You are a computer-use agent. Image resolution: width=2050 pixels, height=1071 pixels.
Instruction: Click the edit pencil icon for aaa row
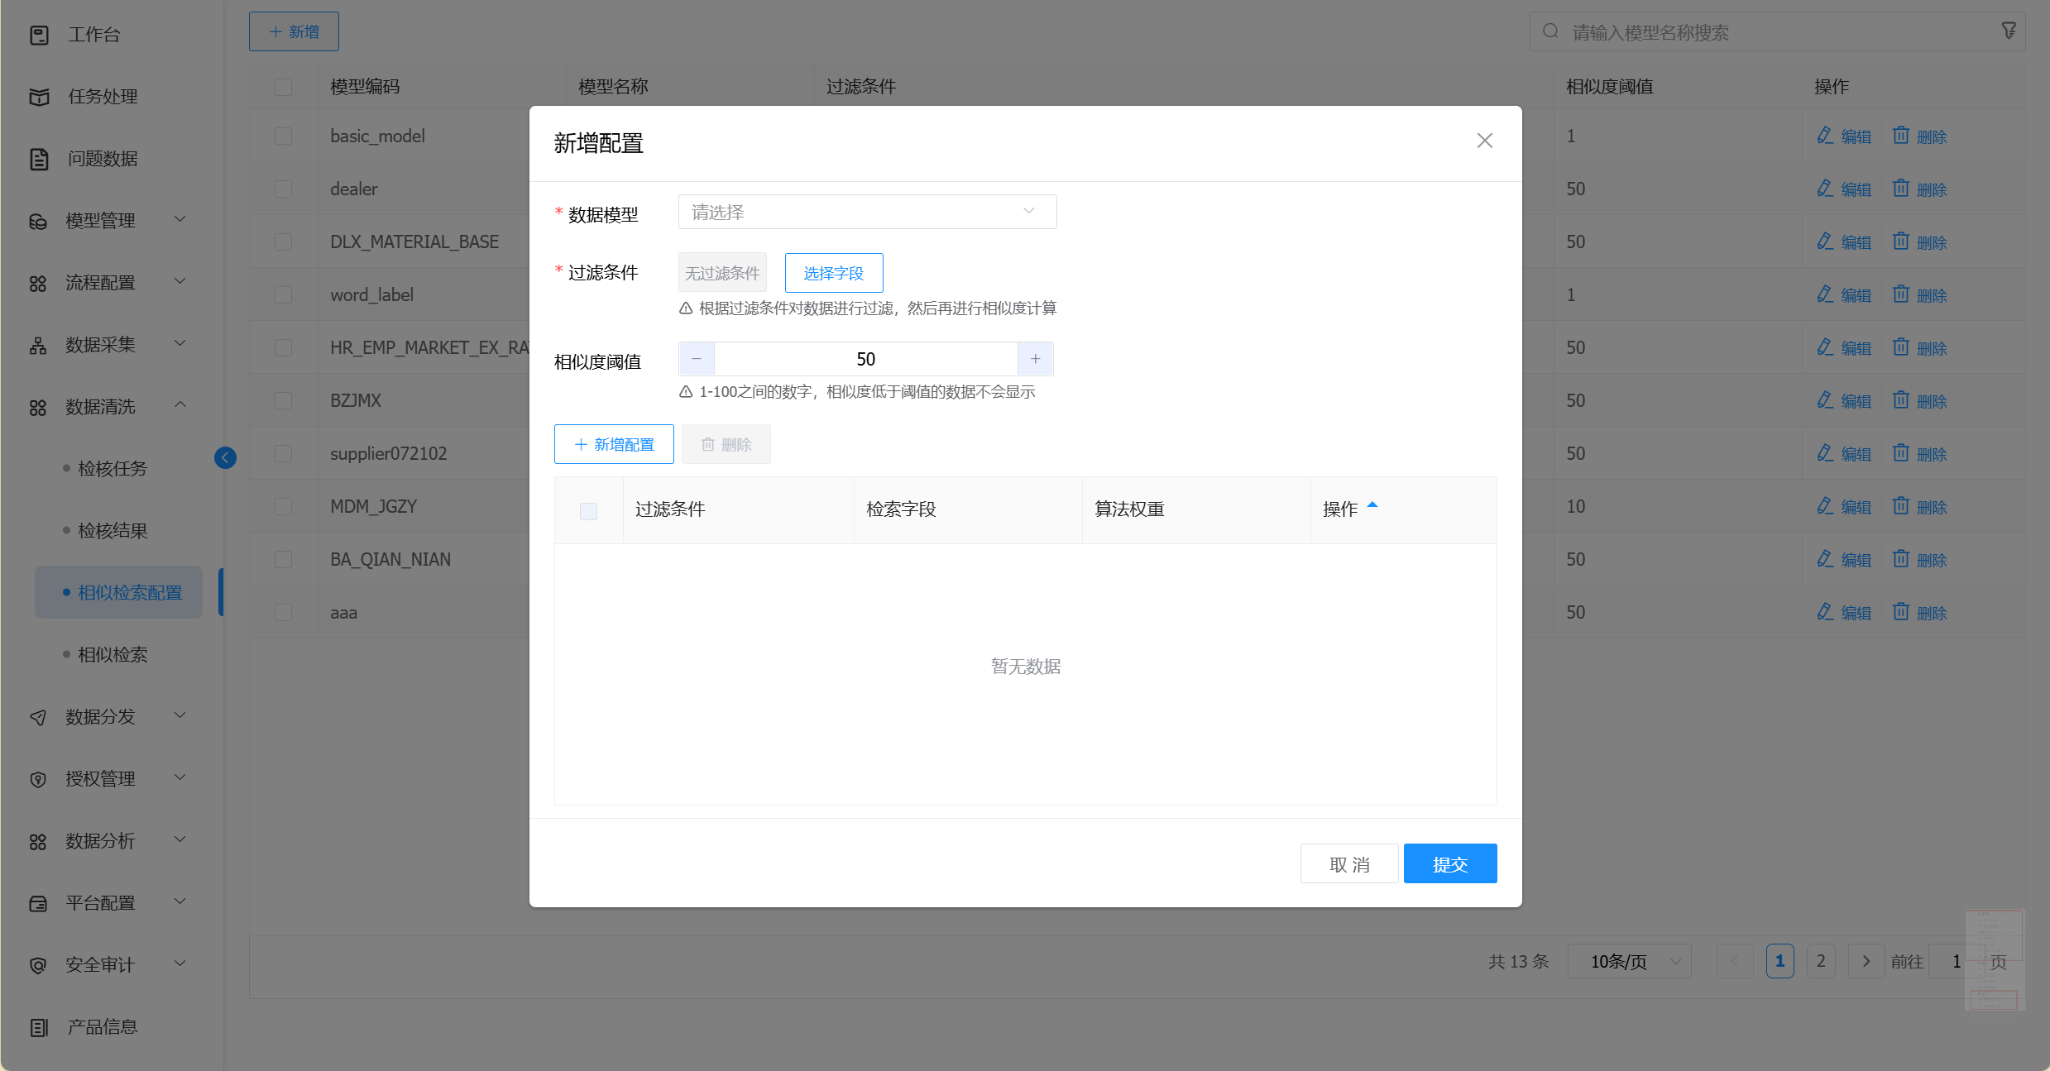[1825, 612]
